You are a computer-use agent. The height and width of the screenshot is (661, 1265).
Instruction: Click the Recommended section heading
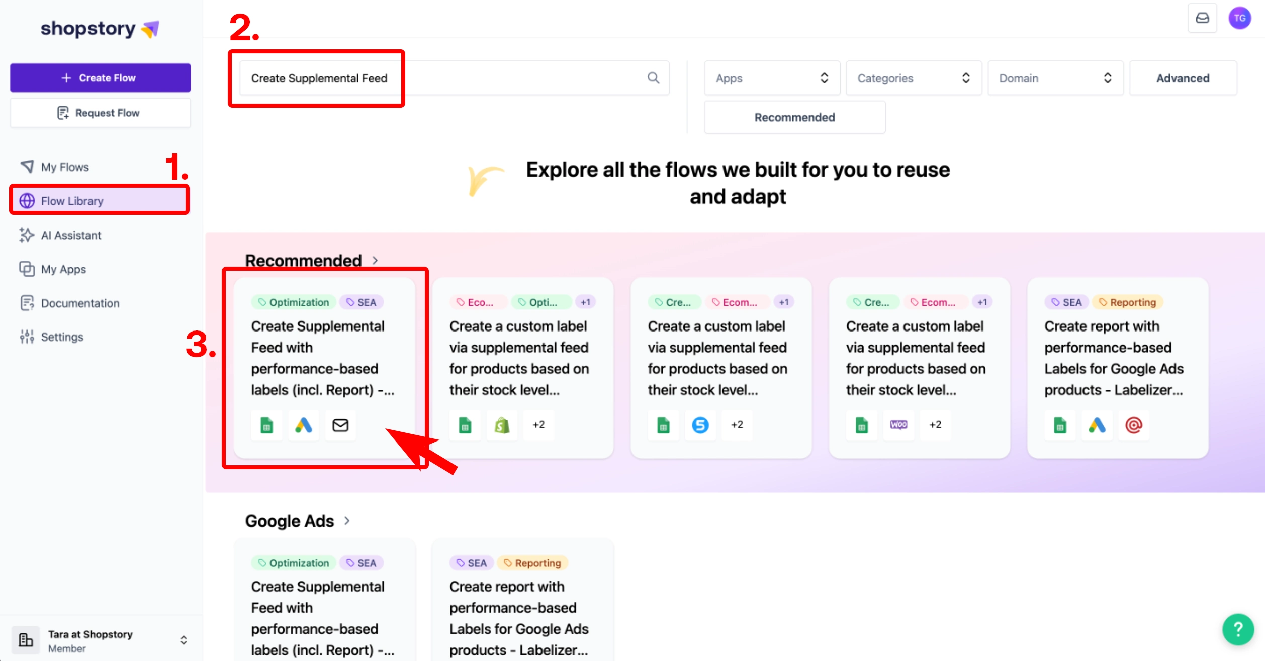point(303,260)
